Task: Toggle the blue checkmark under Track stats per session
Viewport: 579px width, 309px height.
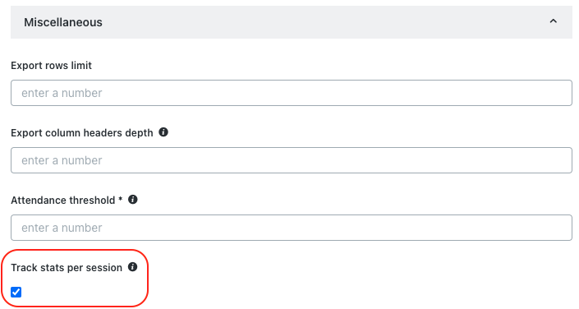Action: tap(16, 292)
